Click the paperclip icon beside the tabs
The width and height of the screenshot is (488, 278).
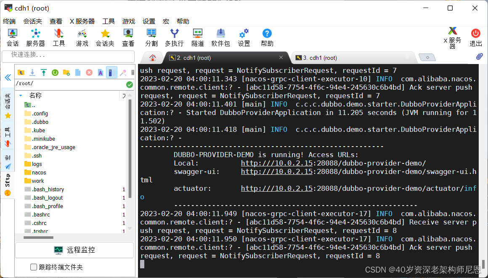[479, 57]
